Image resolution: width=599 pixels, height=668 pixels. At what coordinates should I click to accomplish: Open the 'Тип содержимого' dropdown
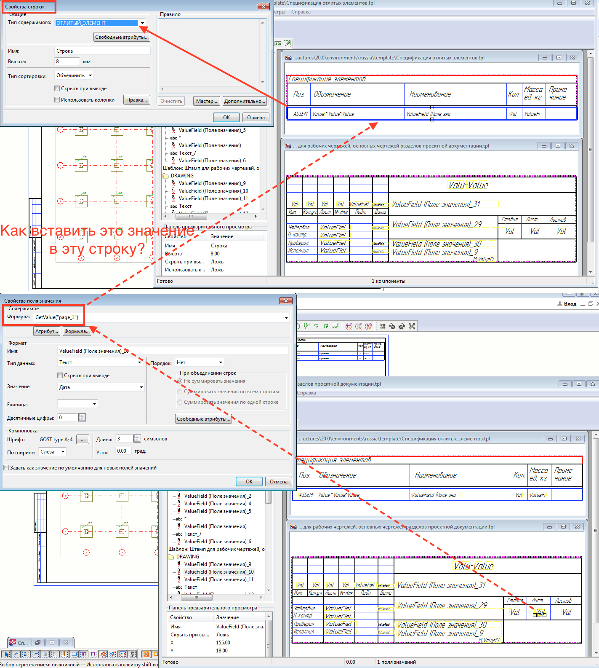[142, 23]
